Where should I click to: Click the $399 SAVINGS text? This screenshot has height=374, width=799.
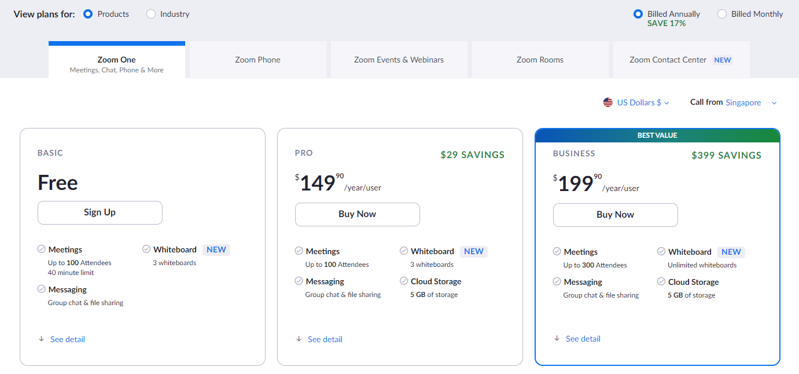[x=727, y=155]
